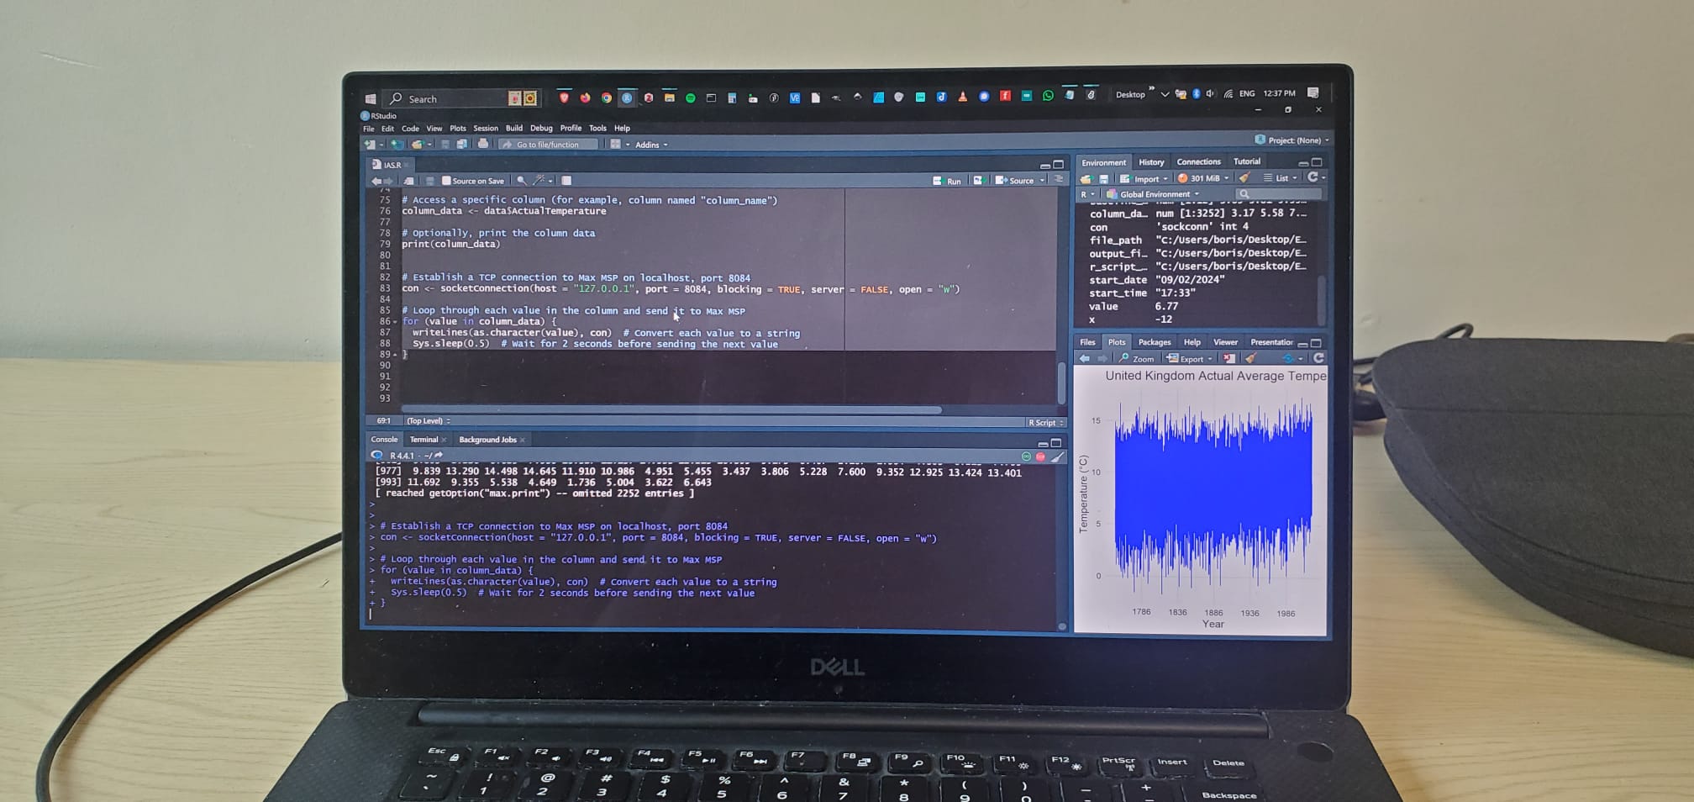Switch to the History tab
Image resolution: width=1694 pixels, height=802 pixels.
pyautogui.click(x=1150, y=162)
